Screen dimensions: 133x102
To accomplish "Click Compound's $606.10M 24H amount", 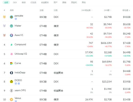I will point(106,43).
